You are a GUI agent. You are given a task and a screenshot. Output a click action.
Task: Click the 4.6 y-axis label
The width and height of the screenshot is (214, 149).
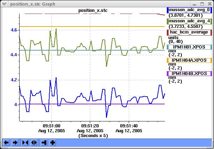tap(14, 30)
